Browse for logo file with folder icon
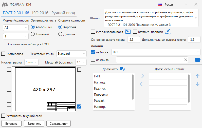Image resolution: width=202 pixels, height=128 pixels. click(198, 60)
